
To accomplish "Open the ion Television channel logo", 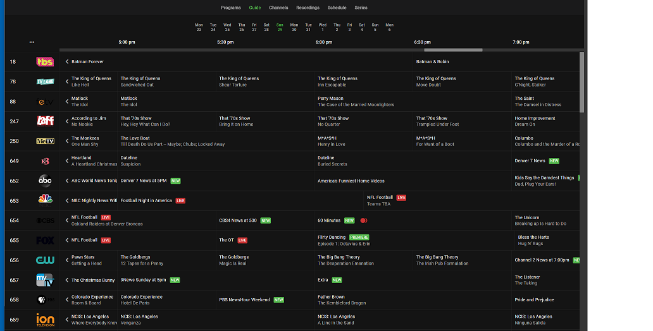I will click(45, 320).
